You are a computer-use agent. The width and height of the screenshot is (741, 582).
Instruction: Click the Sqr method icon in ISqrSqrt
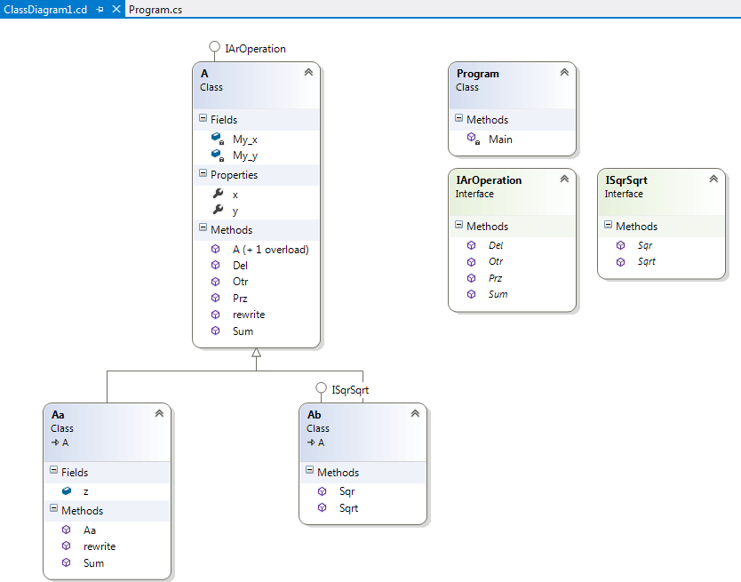click(x=620, y=245)
